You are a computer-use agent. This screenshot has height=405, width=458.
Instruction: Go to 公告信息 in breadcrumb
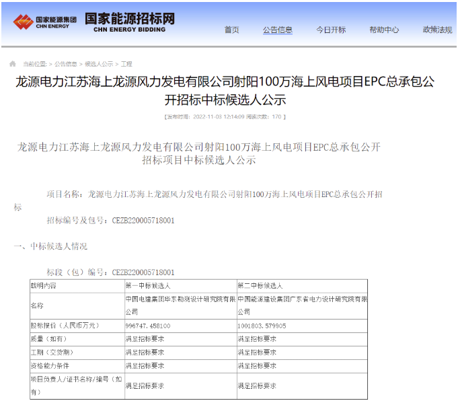(66, 64)
